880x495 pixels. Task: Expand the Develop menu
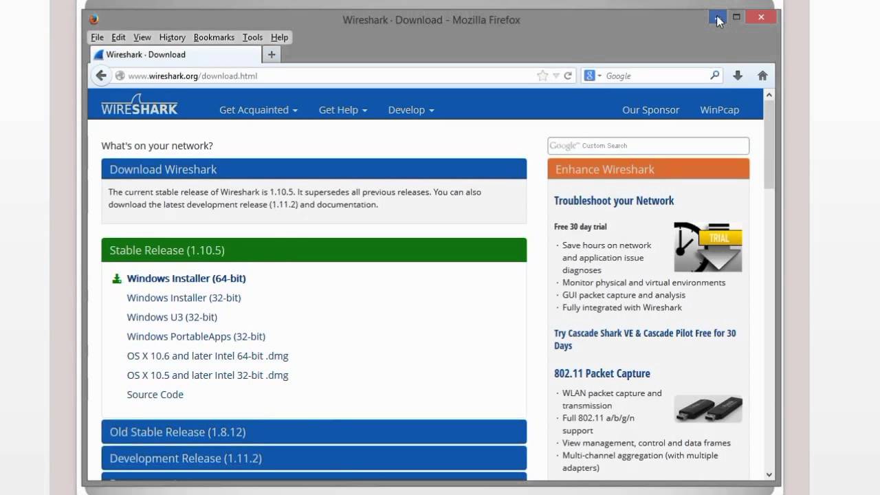tap(411, 110)
